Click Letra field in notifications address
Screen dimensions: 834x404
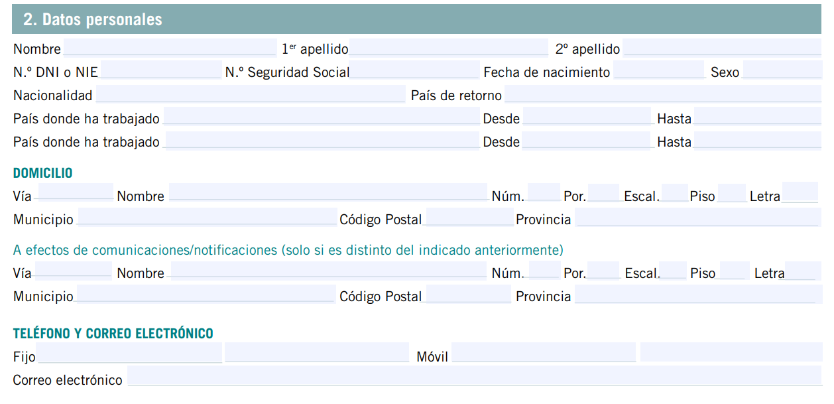[x=802, y=270]
